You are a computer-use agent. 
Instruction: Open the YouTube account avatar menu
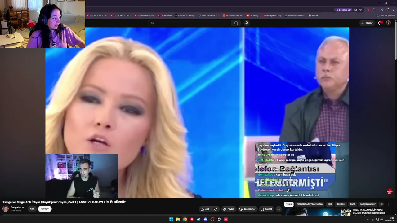click(x=388, y=23)
